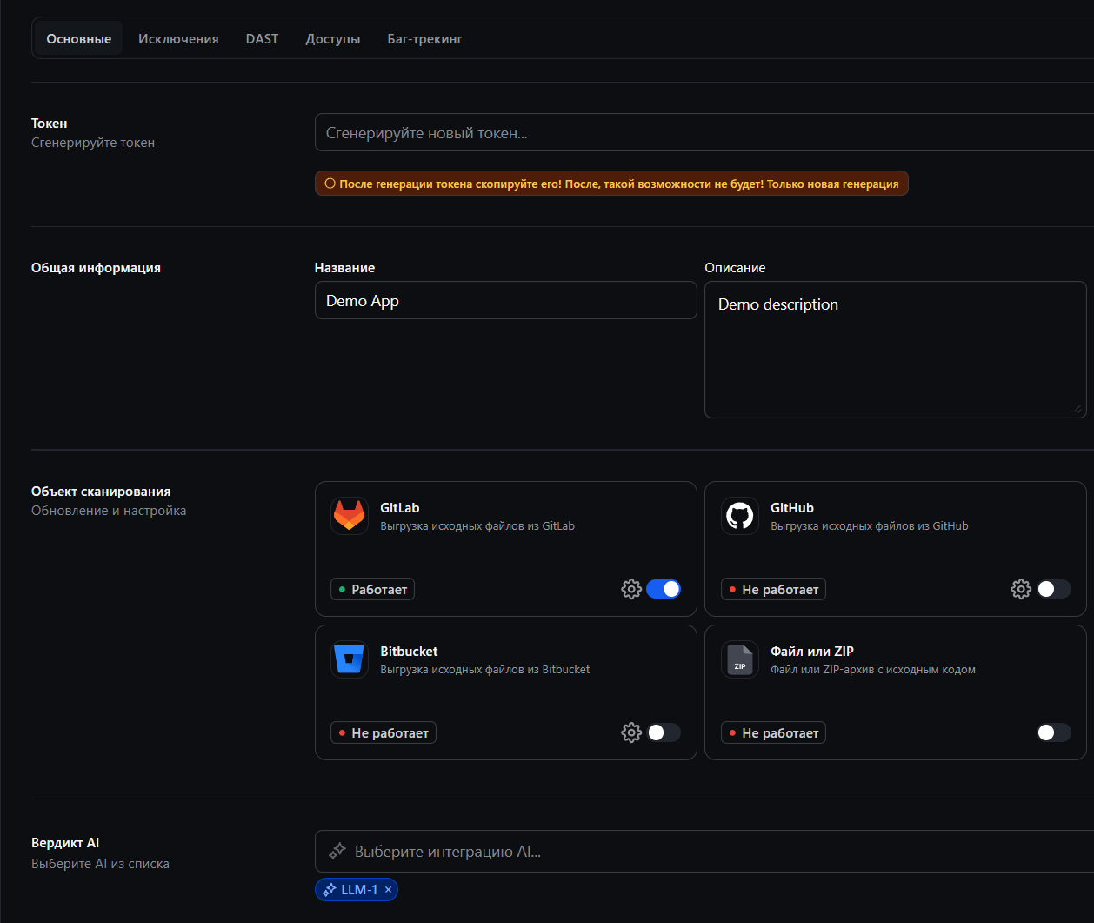Image resolution: width=1094 pixels, height=923 pixels.
Task: Click the Обновление и настройка subtitle
Action: click(x=109, y=511)
